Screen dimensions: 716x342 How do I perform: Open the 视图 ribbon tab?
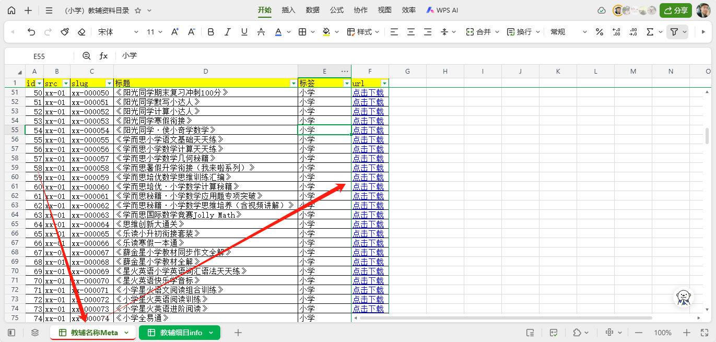point(385,10)
